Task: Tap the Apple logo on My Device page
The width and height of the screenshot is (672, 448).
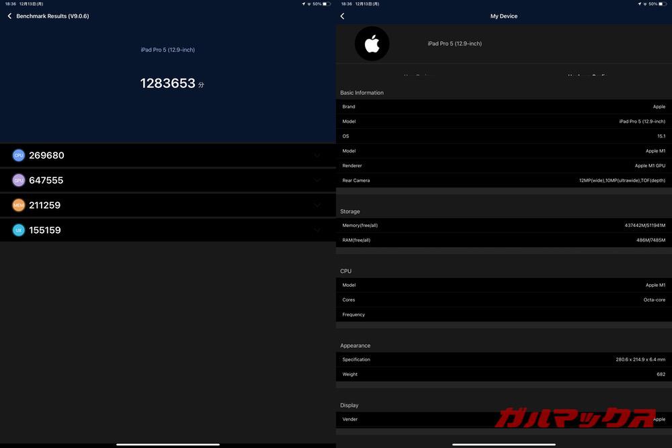Action: click(372, 43)
